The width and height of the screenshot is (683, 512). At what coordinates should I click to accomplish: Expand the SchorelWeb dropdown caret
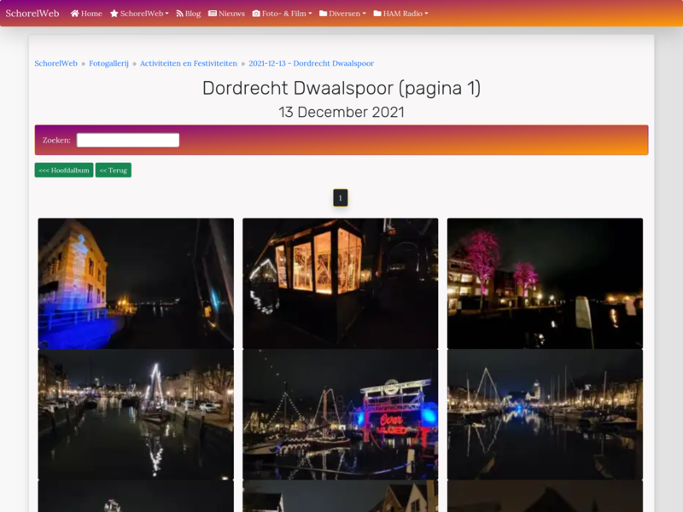click(x=166, y=14)
